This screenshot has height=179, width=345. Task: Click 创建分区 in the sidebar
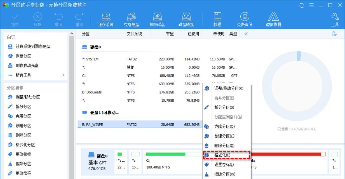coord(19,126)
